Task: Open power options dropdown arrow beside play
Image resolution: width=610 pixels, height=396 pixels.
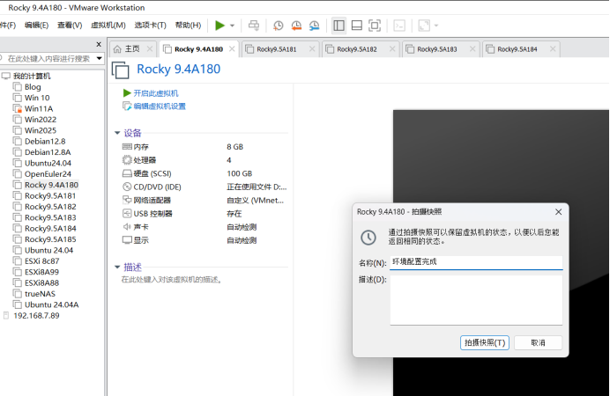Action: click(x=232, y=26)
